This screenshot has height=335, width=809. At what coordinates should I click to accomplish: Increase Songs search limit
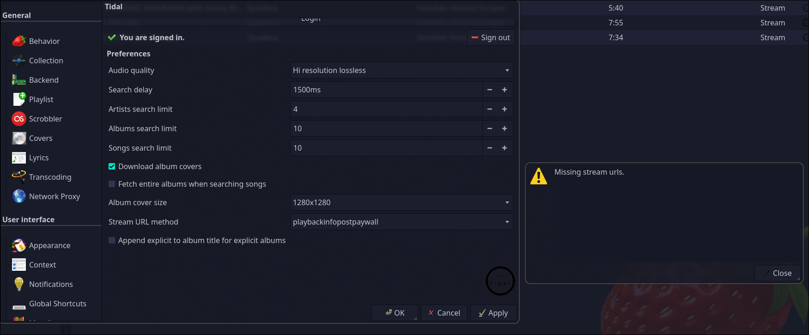pyautogui.click(x=505, y=148)
